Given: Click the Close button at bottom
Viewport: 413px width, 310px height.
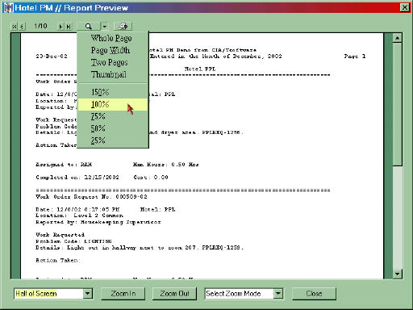Looking at the screenshot, I should click(x=314, y=294).
